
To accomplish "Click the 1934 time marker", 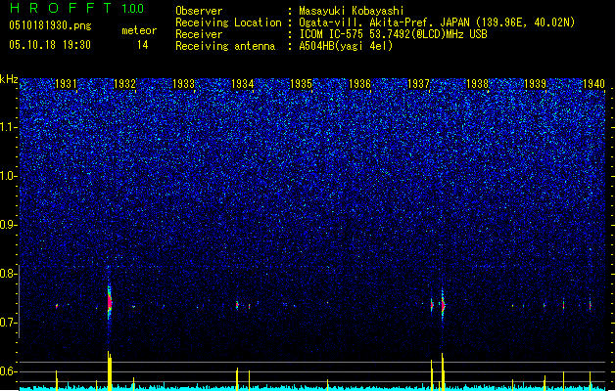I will click(x=243, y=84).
